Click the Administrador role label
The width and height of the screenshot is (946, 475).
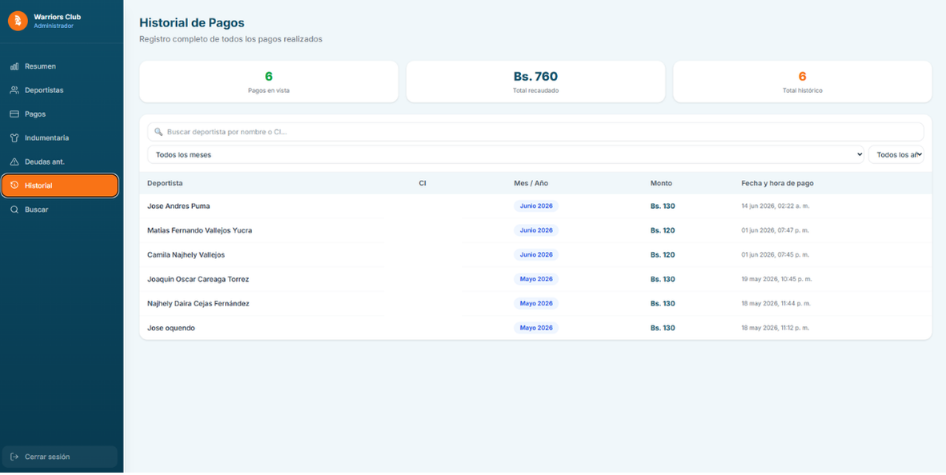[x=54, y=26]
